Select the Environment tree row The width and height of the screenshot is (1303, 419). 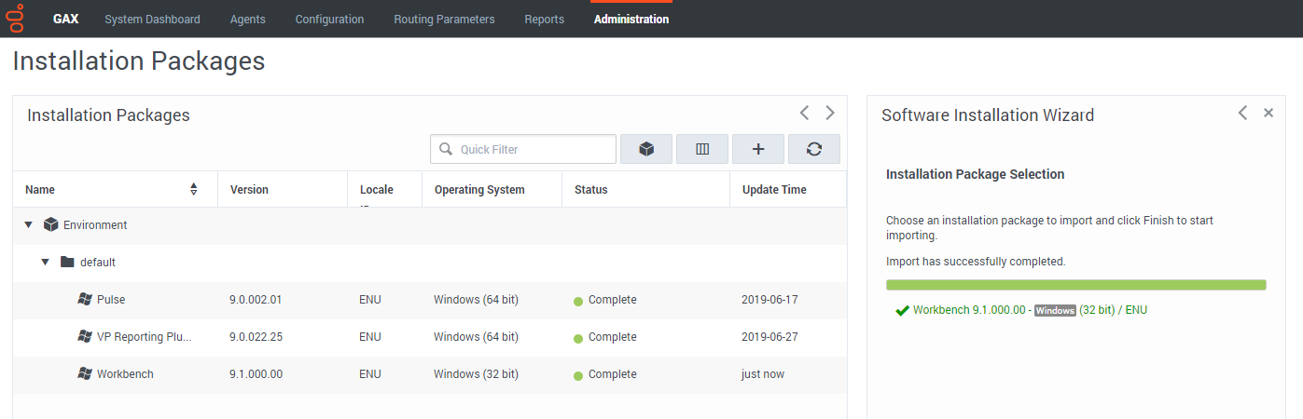point(429,225)
